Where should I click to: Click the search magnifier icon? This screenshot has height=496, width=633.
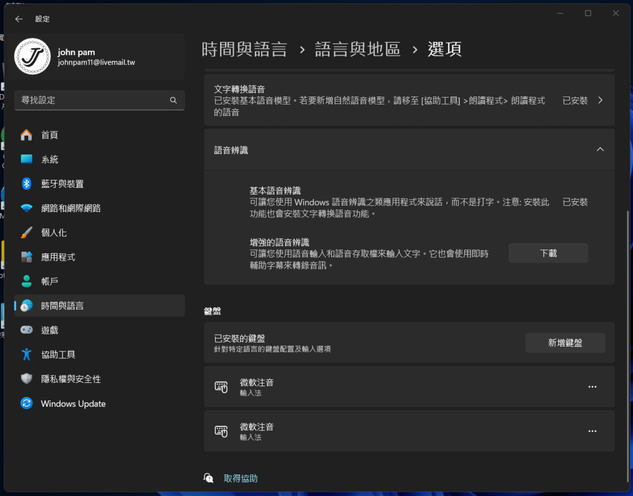[x=173, y=100]
